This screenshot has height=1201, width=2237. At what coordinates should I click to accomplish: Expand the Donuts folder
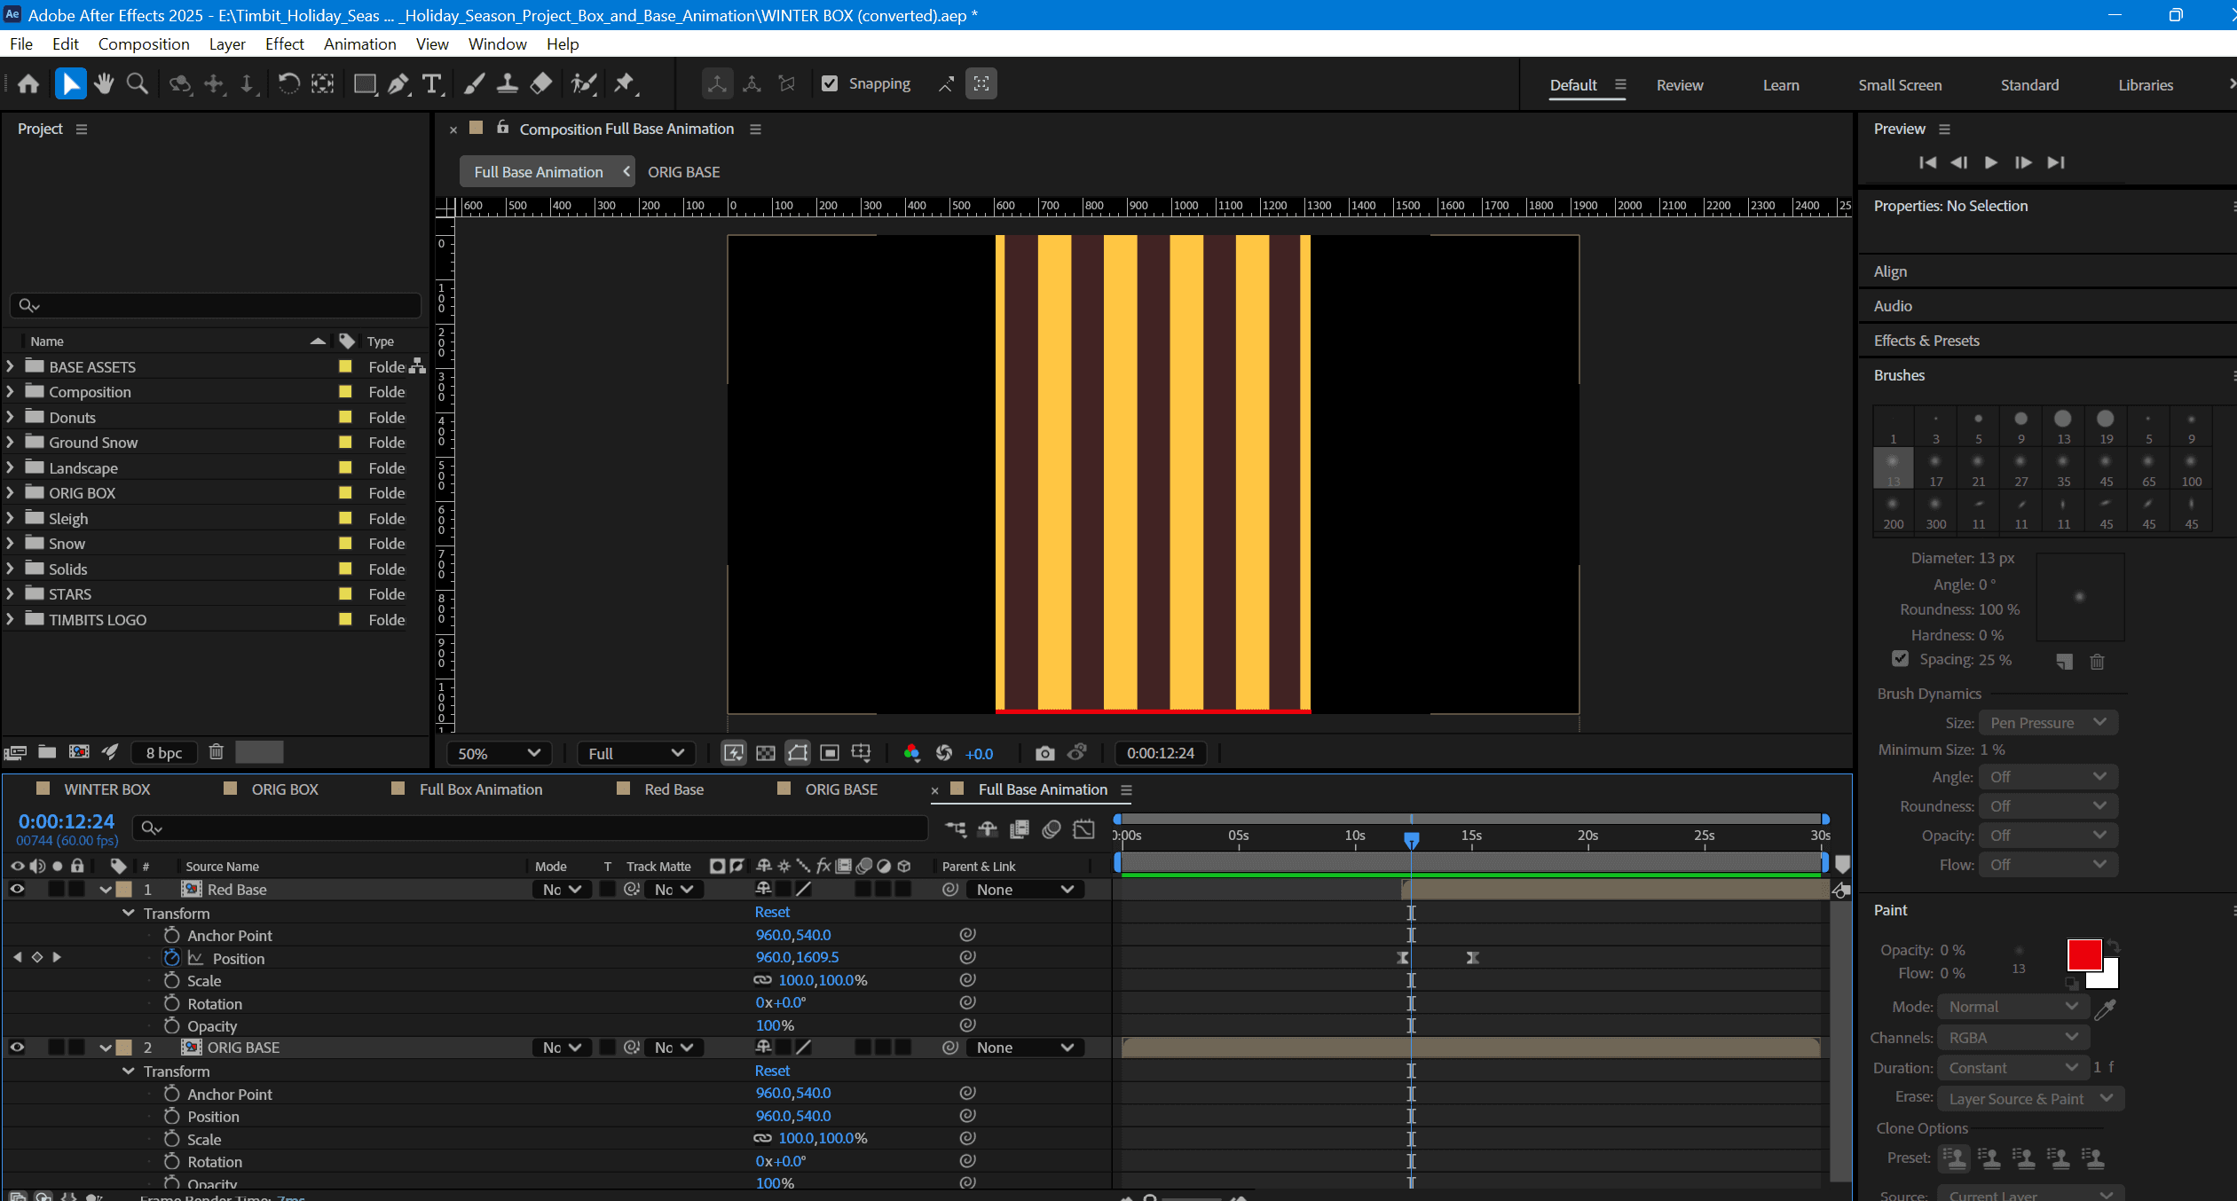coord(10,417)
